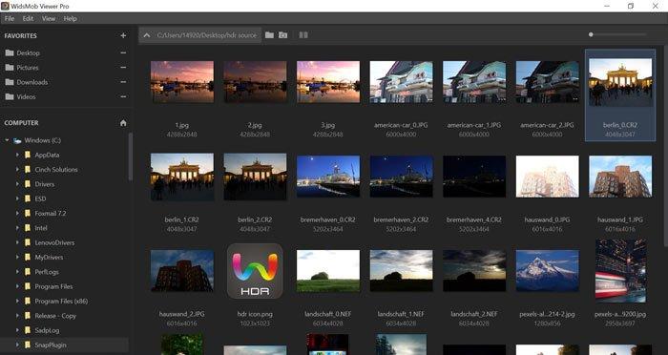Remove Desktop from favorites with the minus icon
This screenshot has width=668, height=355.
click(123, 52)
